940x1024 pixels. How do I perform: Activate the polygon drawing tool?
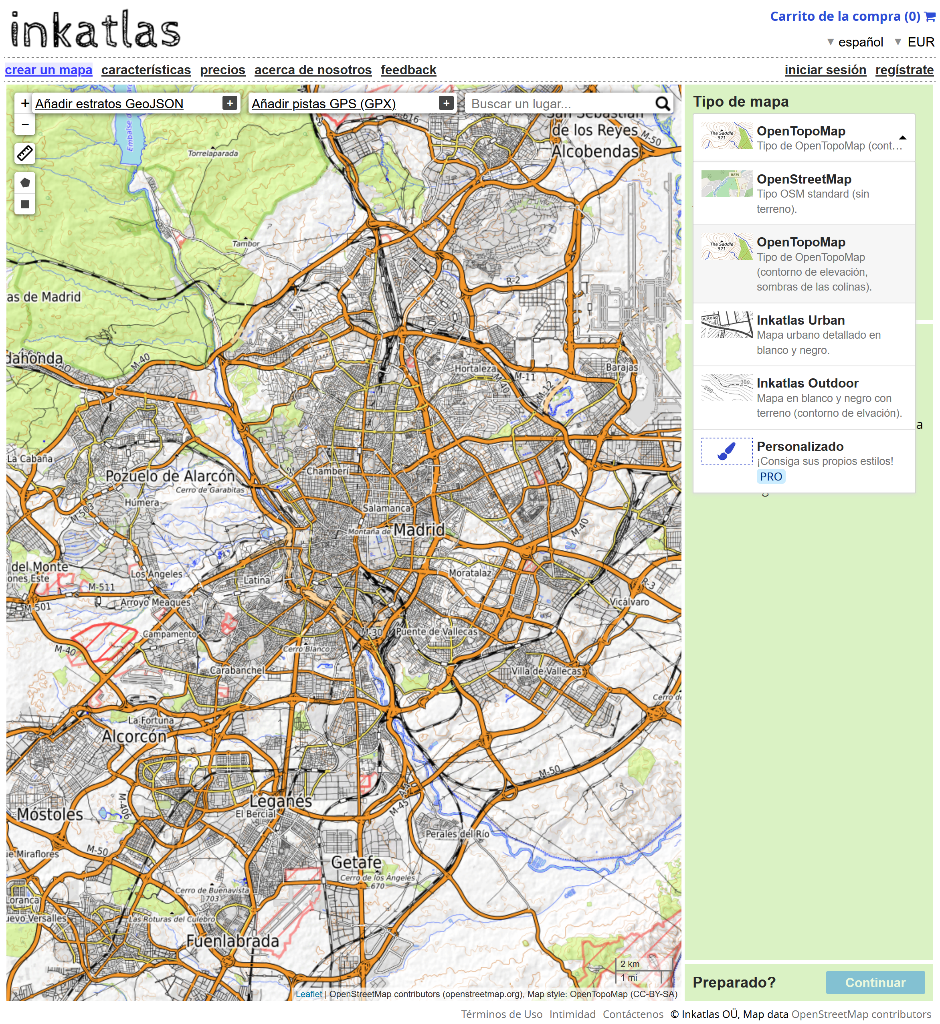pyautogui.click(x=24, y=182)
